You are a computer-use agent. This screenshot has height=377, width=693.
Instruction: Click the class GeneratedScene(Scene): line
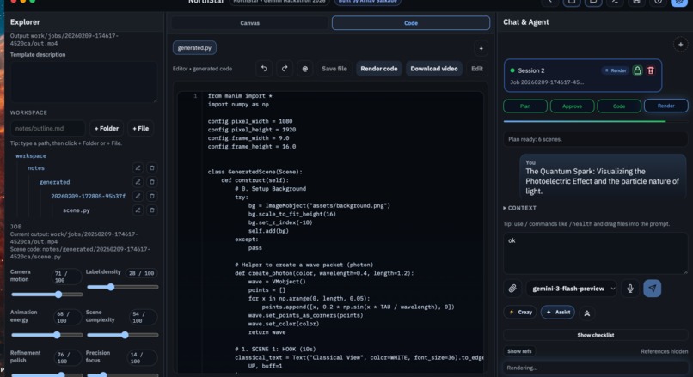pos(255,172)
